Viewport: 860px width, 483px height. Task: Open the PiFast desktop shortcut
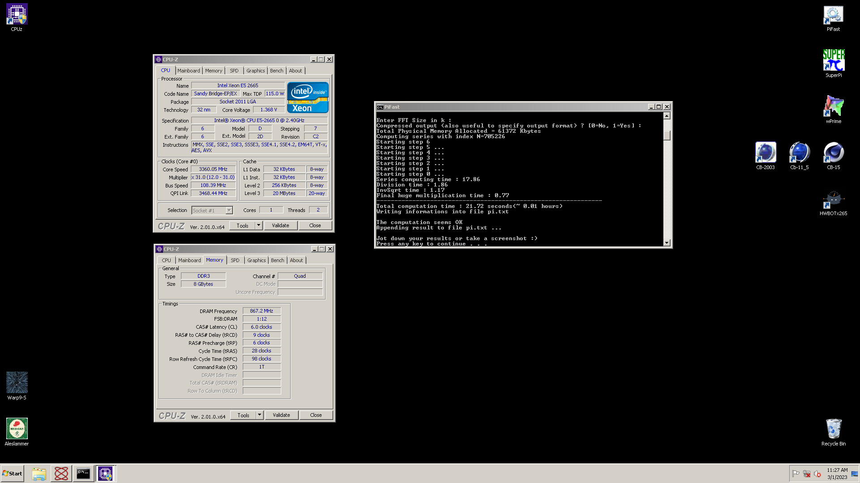pyautogui.click(x=833, y=18)
